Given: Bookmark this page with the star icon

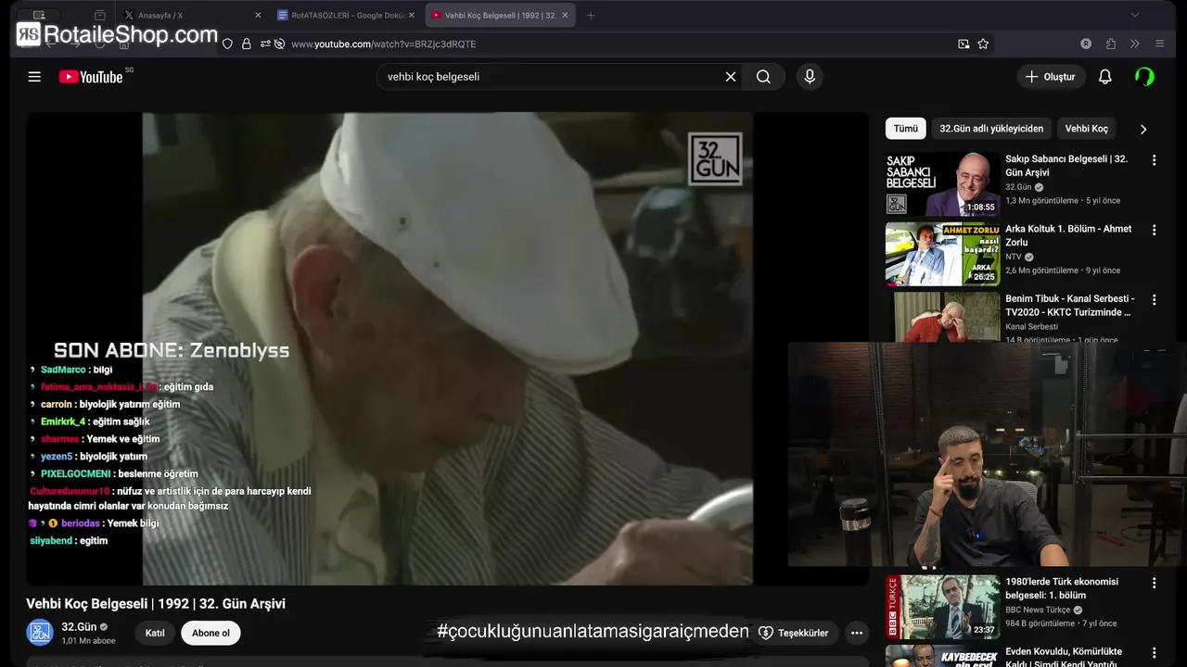Looking at the screenshot, I should point(983,44).
